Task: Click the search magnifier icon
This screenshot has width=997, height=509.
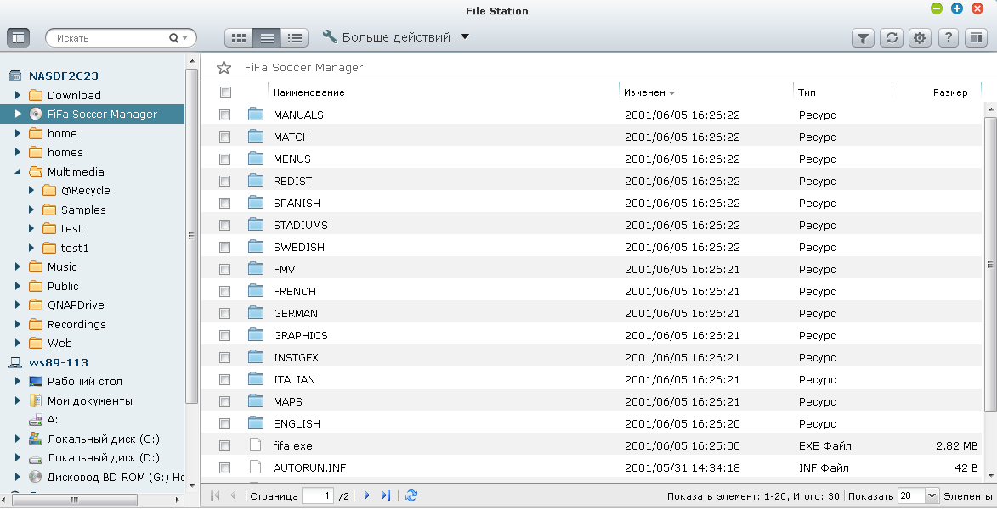Action: coord(173,38)
